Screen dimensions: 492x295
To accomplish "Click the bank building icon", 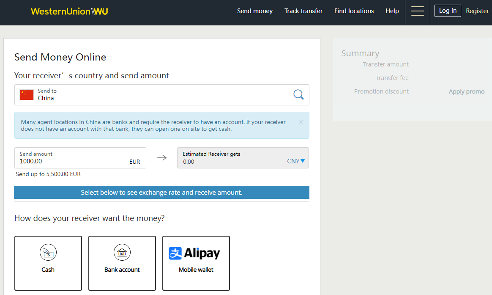I will point(122,252).
